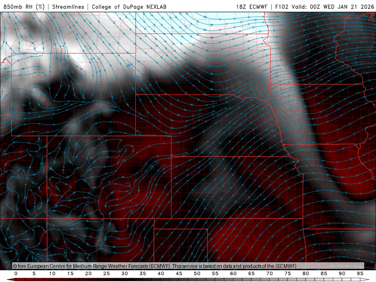Click 'College of DuPage NEXLAB' header text
This screenshot has height=282, width=376.
click(129, 7)
